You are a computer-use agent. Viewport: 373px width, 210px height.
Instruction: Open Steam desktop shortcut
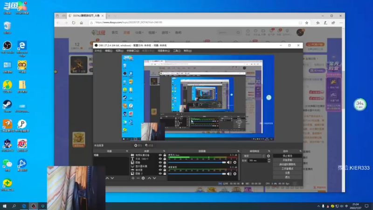tap(7, 106)
